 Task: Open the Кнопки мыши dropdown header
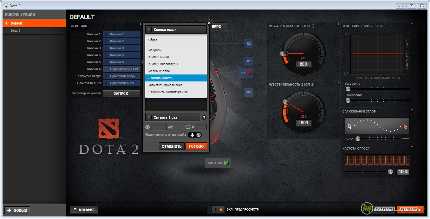click(176, 29)
